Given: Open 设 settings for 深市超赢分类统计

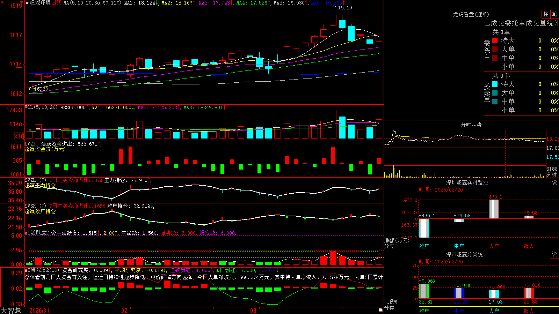Looking at the screenshot, I should pyautogui.click(x=554, y=254).
